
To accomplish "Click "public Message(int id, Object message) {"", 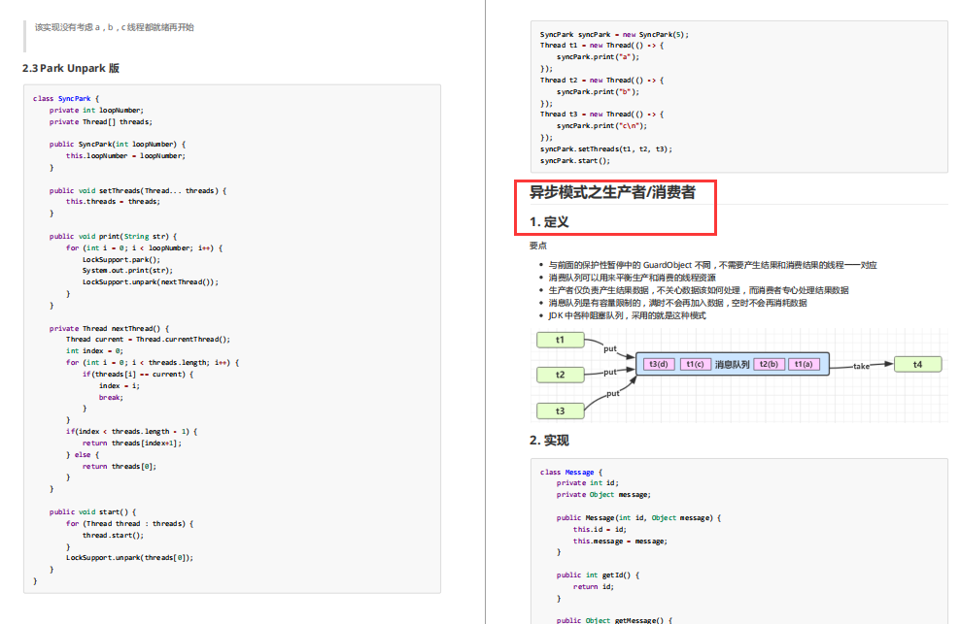I will pyautogui.click(x=638, y=518).
